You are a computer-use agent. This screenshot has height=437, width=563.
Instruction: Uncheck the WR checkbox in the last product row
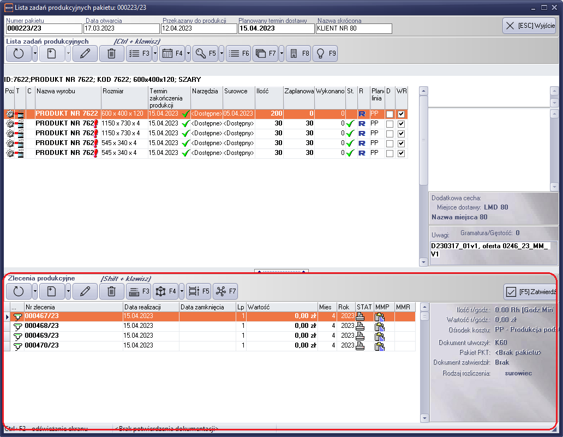(x=402, y=153)
